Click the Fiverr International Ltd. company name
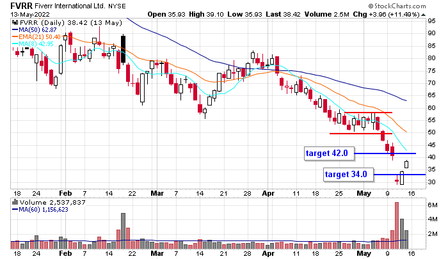Screen dimensions: 448x259 70,6
